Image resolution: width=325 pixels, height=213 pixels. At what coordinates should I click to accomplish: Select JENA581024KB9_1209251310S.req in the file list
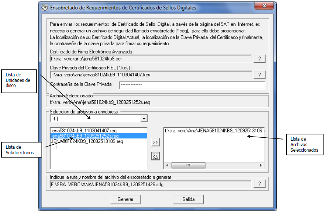point(87,141)
